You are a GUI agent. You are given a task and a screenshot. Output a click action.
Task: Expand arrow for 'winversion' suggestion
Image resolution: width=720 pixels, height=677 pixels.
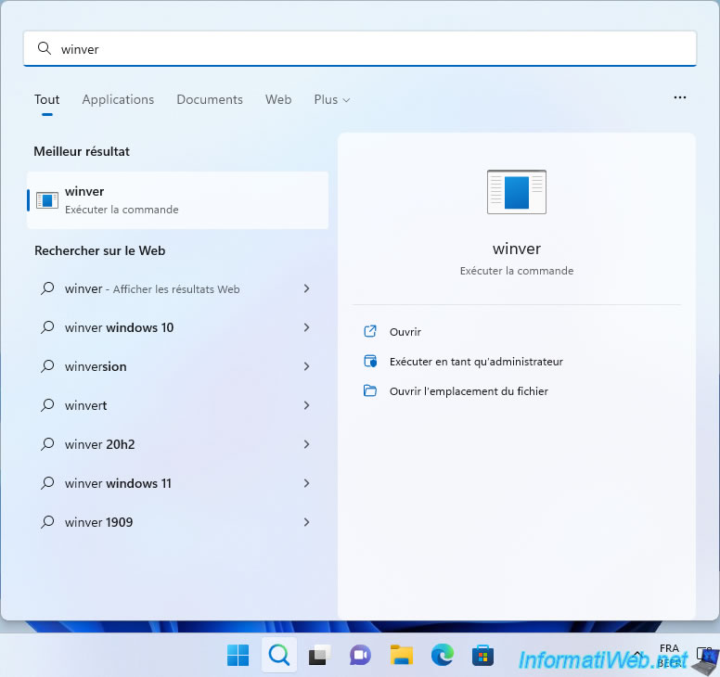[307, 366]
